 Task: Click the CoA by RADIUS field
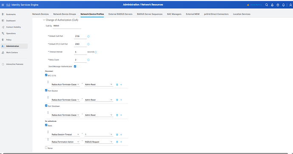click(67, 26)
